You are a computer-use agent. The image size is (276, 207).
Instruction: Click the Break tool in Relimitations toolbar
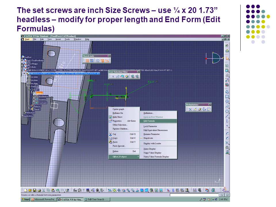(195, 109)
